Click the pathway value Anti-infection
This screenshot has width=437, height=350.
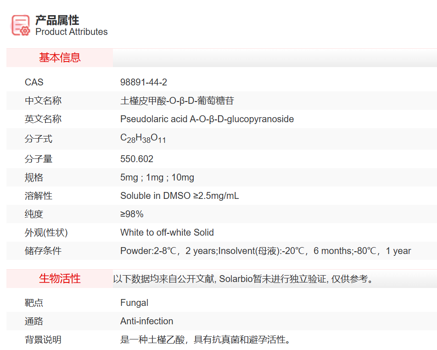147,321
